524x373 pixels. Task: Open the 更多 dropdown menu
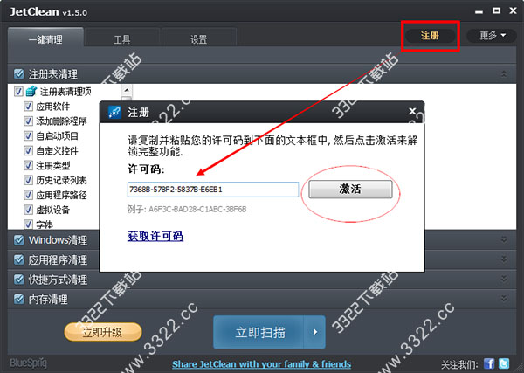click(x=492, y=36)
